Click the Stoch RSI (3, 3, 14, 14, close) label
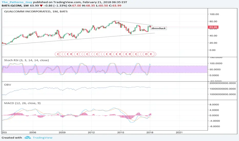The image size is (239, 141). (x=26, y=60)
